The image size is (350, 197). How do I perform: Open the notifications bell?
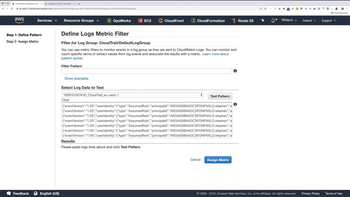[x=273, y=21]
